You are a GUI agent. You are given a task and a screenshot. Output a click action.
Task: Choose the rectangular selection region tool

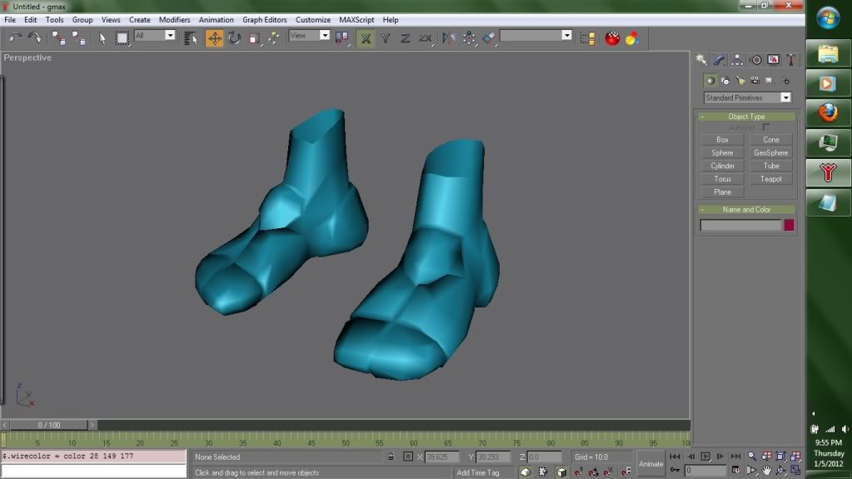point(122,38)
